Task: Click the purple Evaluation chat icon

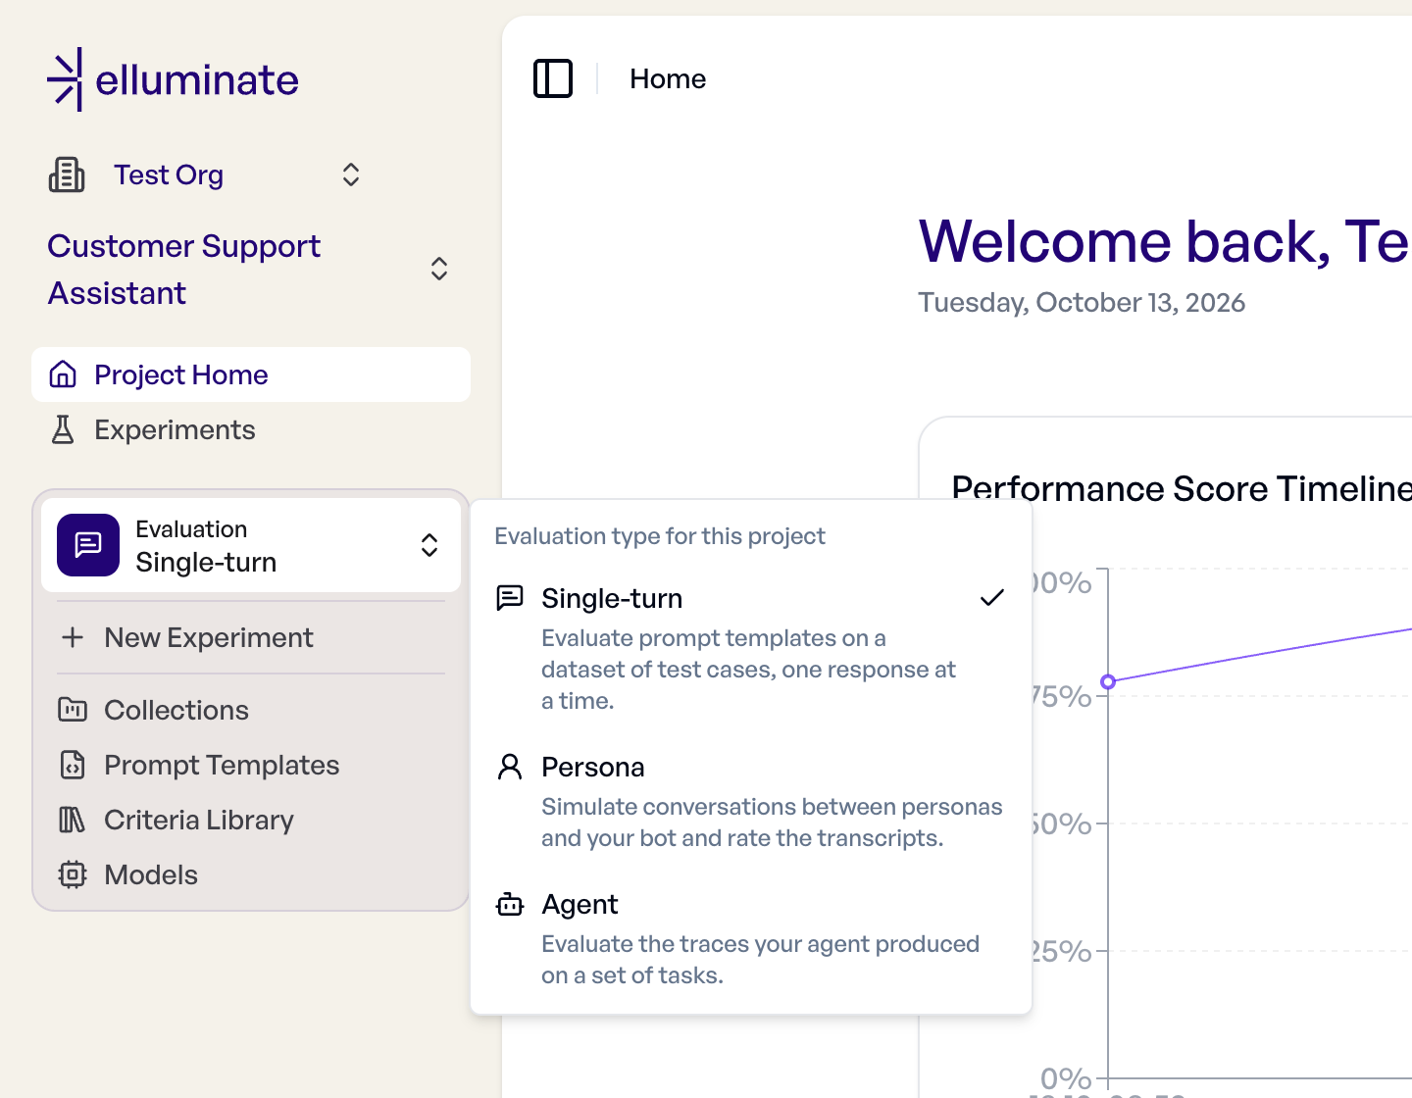Action: [88, 545]
